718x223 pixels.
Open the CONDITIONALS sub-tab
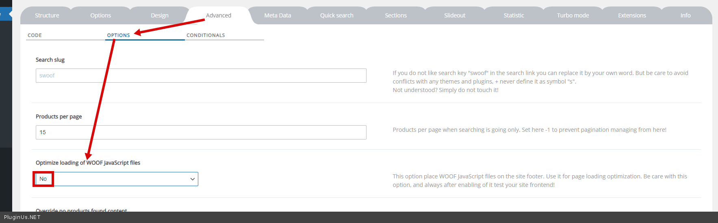pyautogui.click(x=206, y=35)
